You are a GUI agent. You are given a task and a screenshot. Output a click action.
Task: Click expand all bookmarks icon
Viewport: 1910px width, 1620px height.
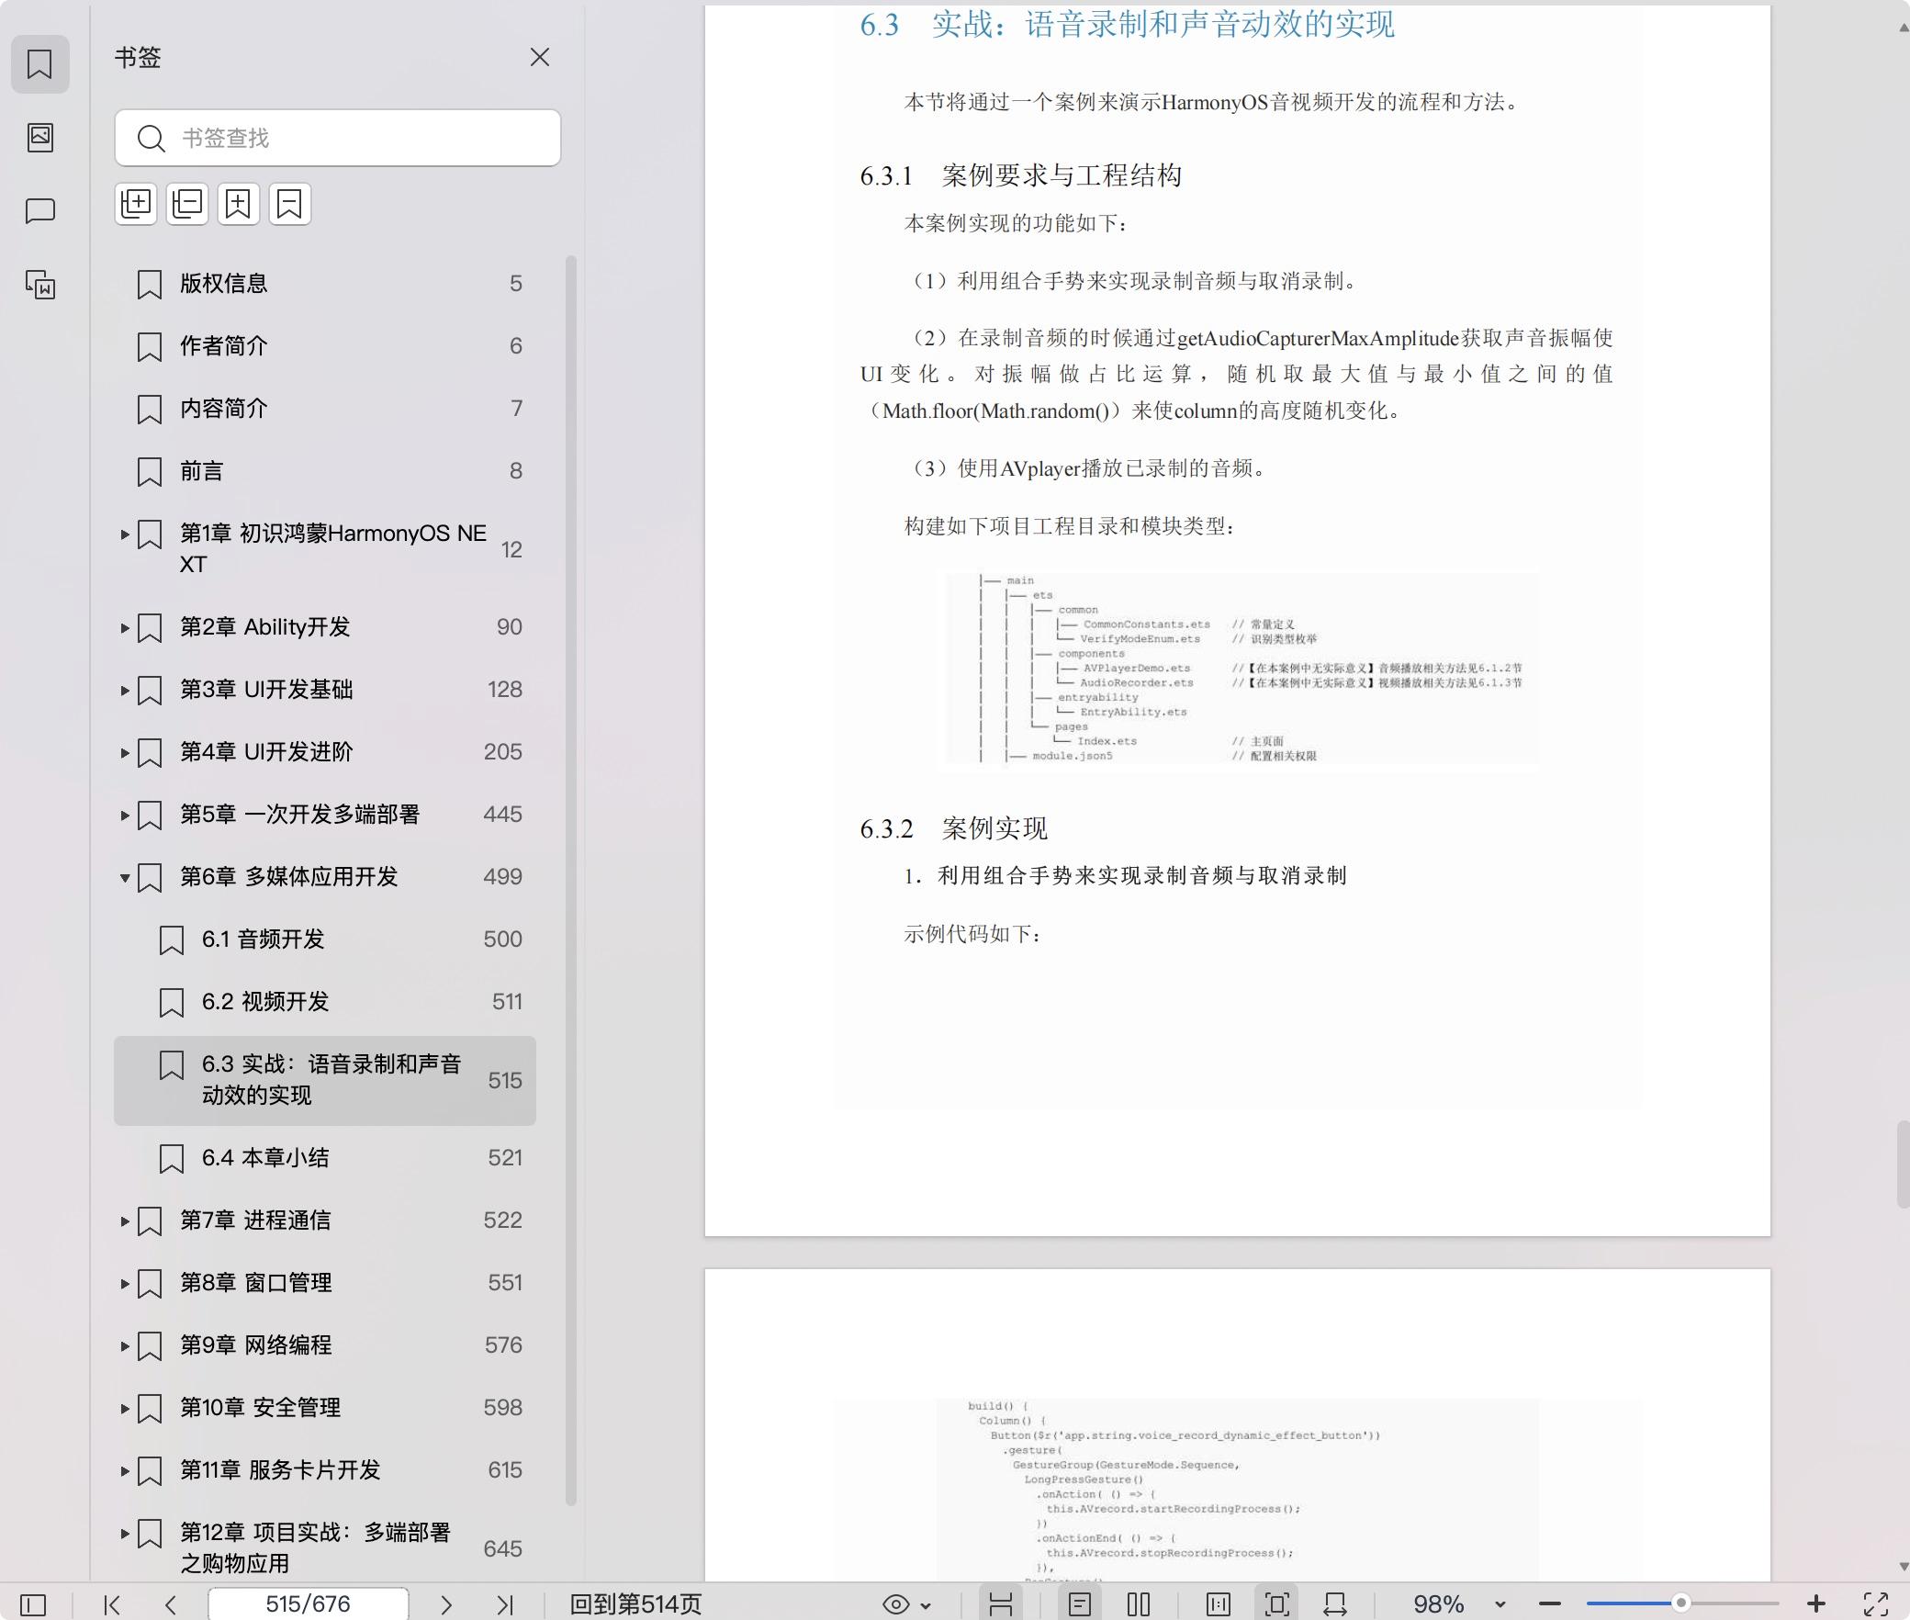click(136, 203)
